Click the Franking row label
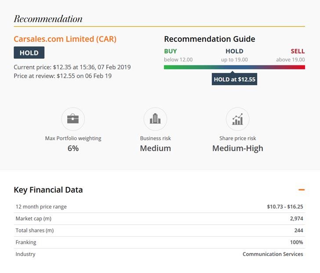Screen dimensions: 320x273 tap(26, 242)
